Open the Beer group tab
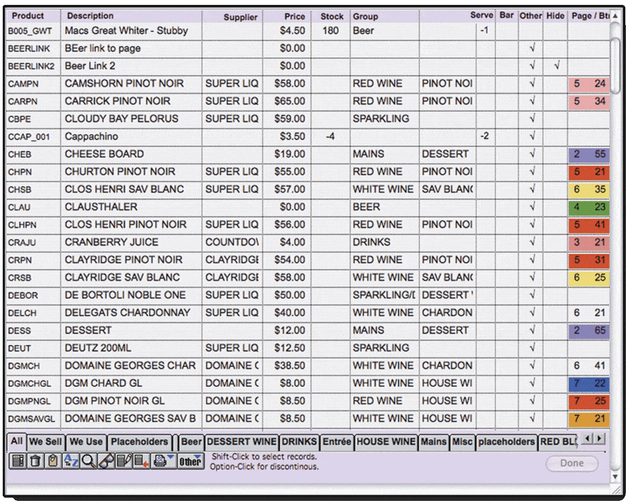Screen dimensions: 627x502 191,442
